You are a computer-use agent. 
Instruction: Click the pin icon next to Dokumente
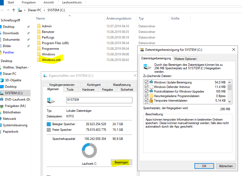click(28, 40)
